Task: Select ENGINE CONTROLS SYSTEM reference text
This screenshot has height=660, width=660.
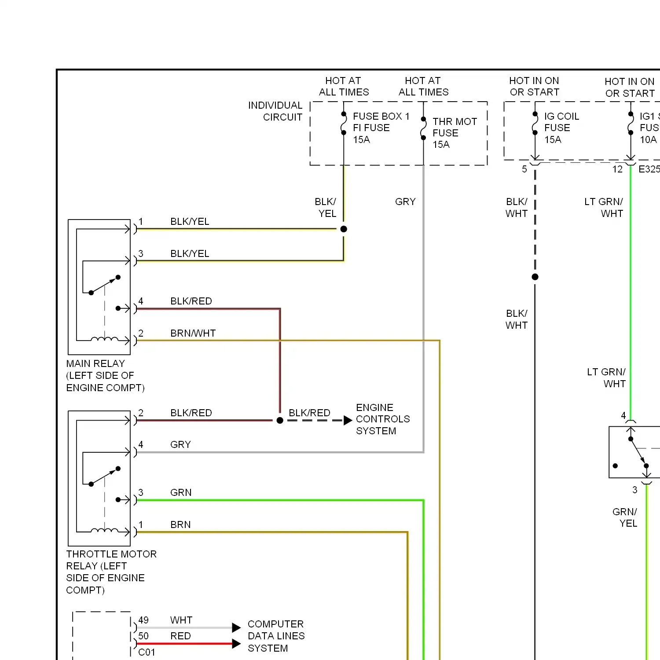Action: (383, 419)
